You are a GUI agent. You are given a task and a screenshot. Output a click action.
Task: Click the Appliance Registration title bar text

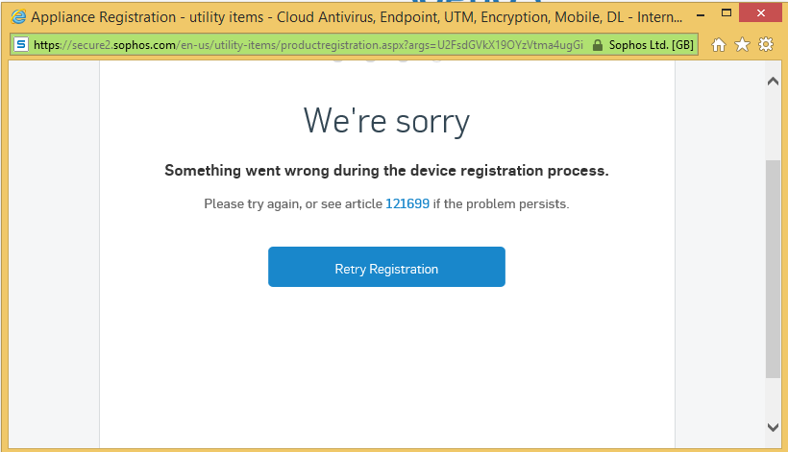(x=357, y=17)
